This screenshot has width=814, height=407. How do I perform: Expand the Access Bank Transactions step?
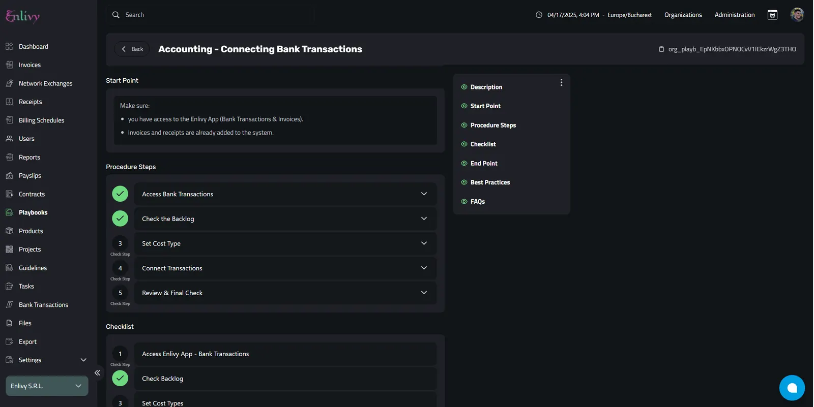coord(424,194)
